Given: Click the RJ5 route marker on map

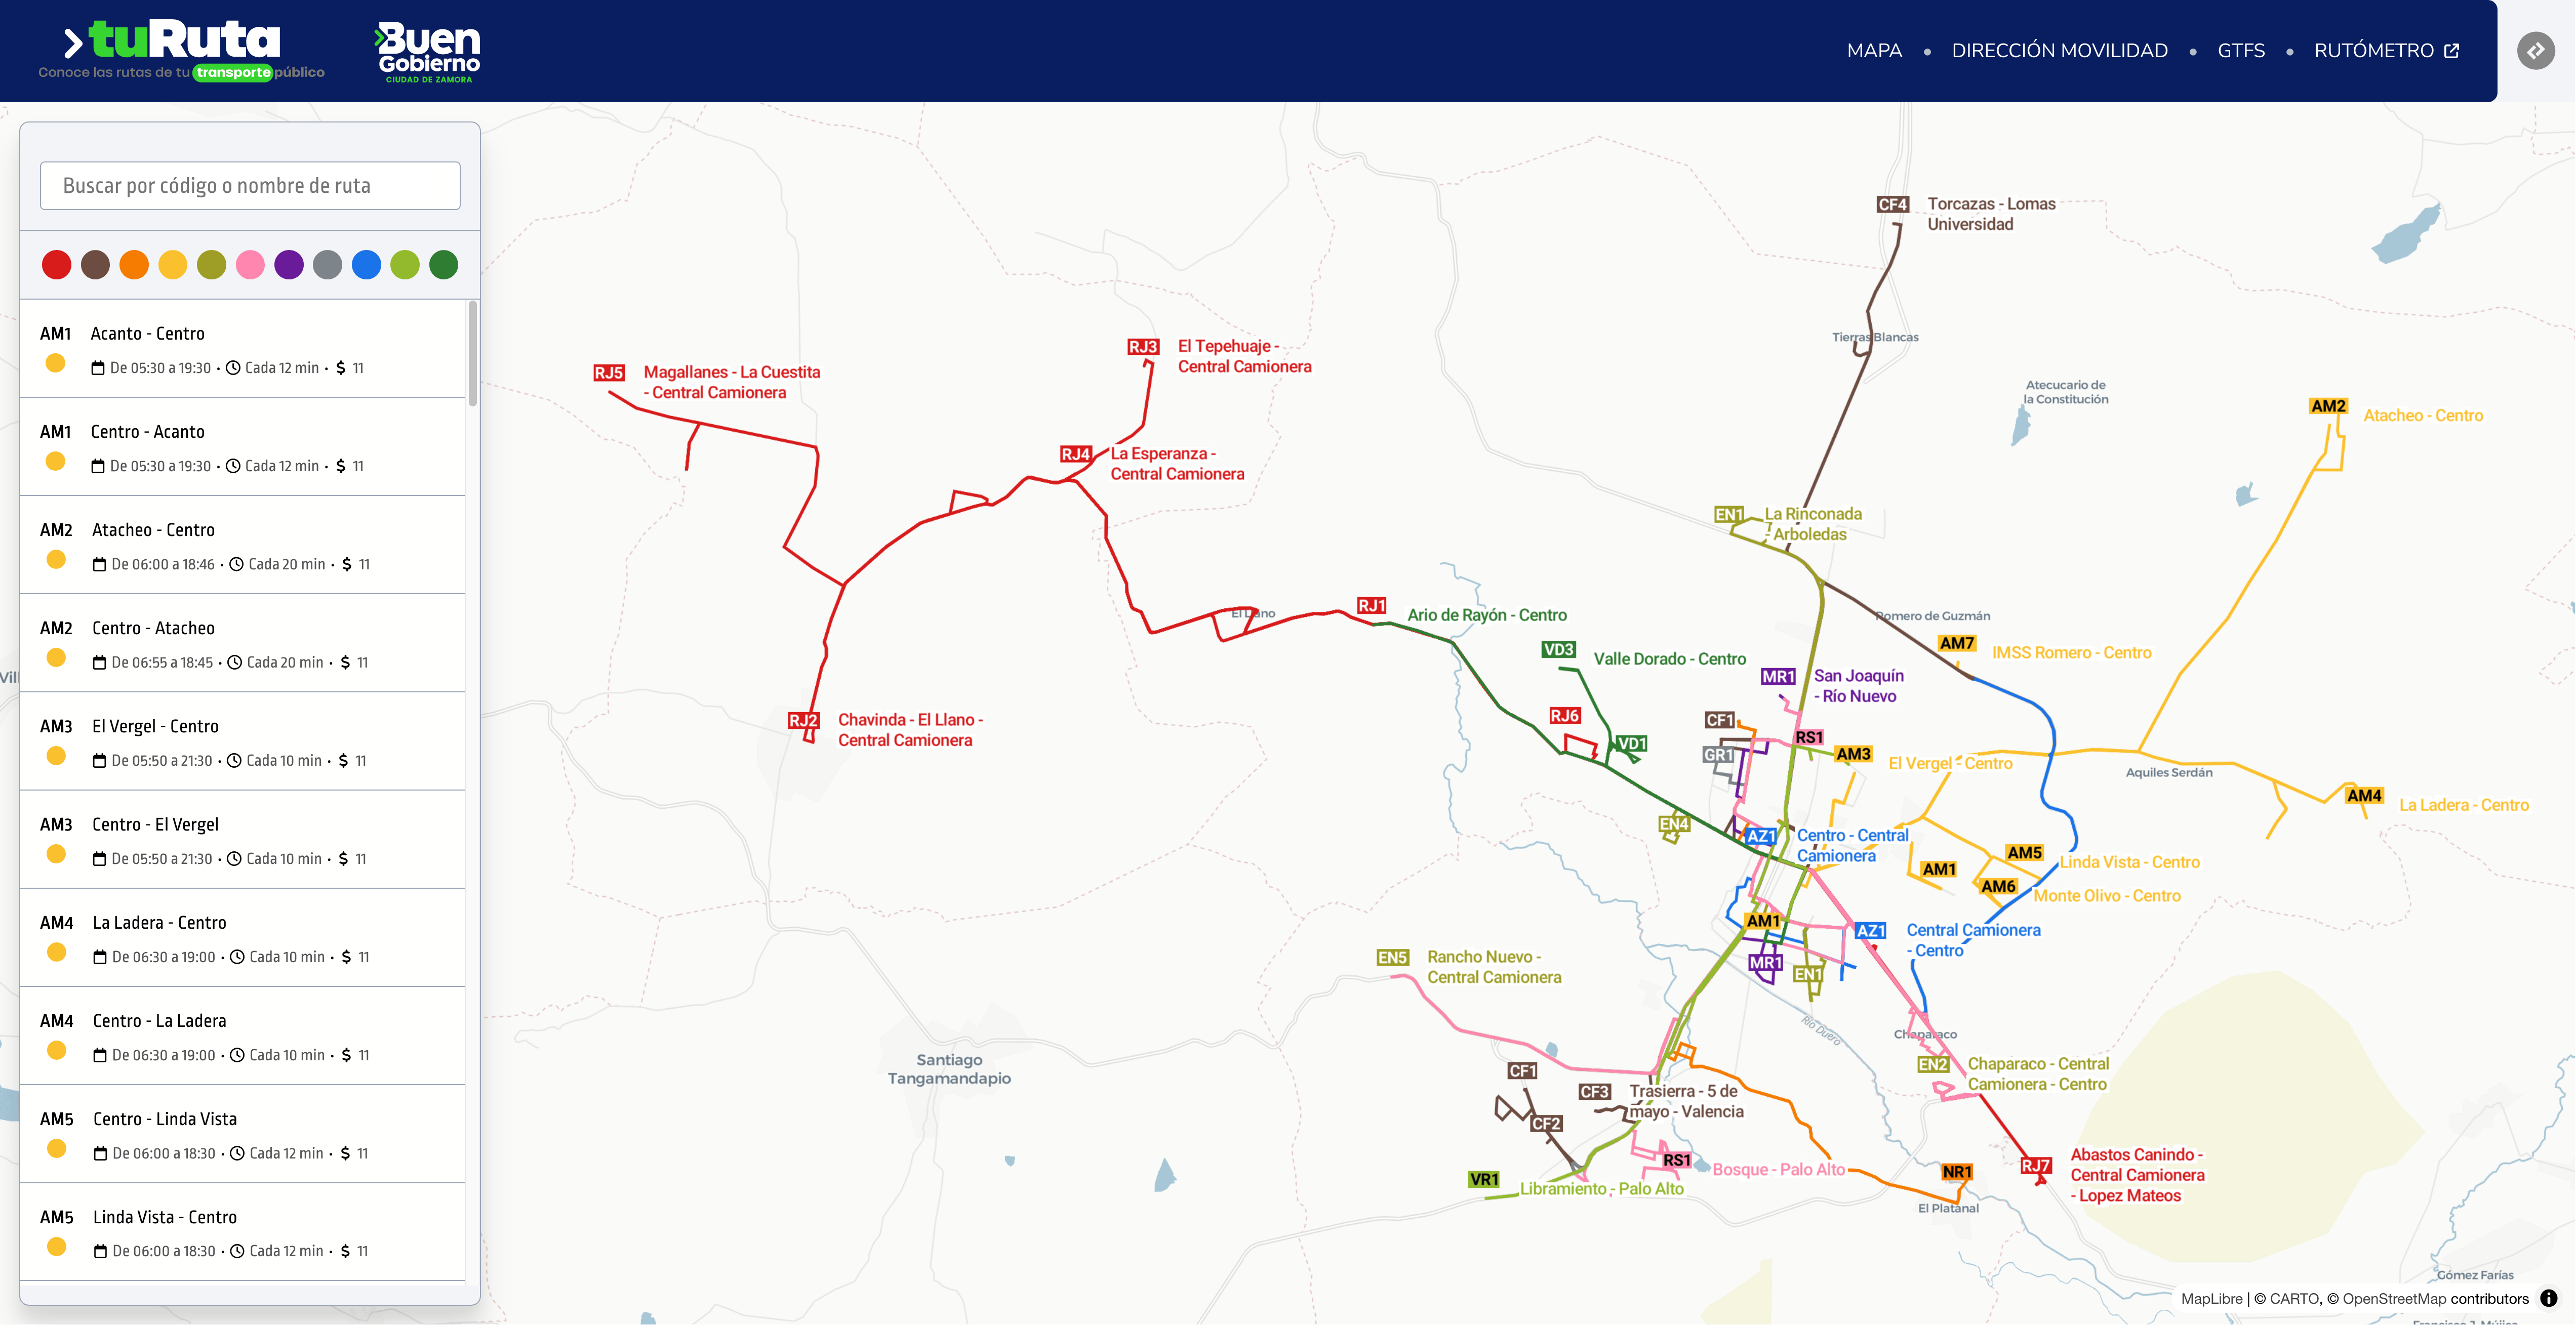Looking at the screenshot, I should 608,373.
